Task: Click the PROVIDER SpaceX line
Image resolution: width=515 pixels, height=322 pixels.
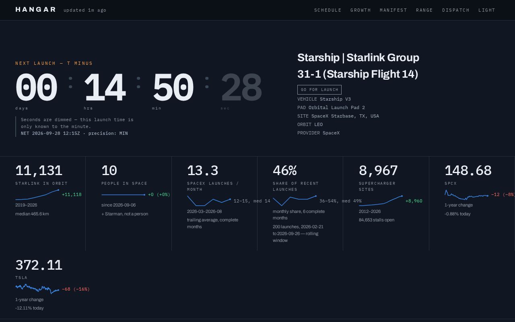Action: (318, 133)
